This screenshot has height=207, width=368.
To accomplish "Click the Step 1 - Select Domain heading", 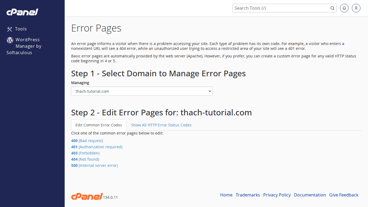I will pos(158,73).
